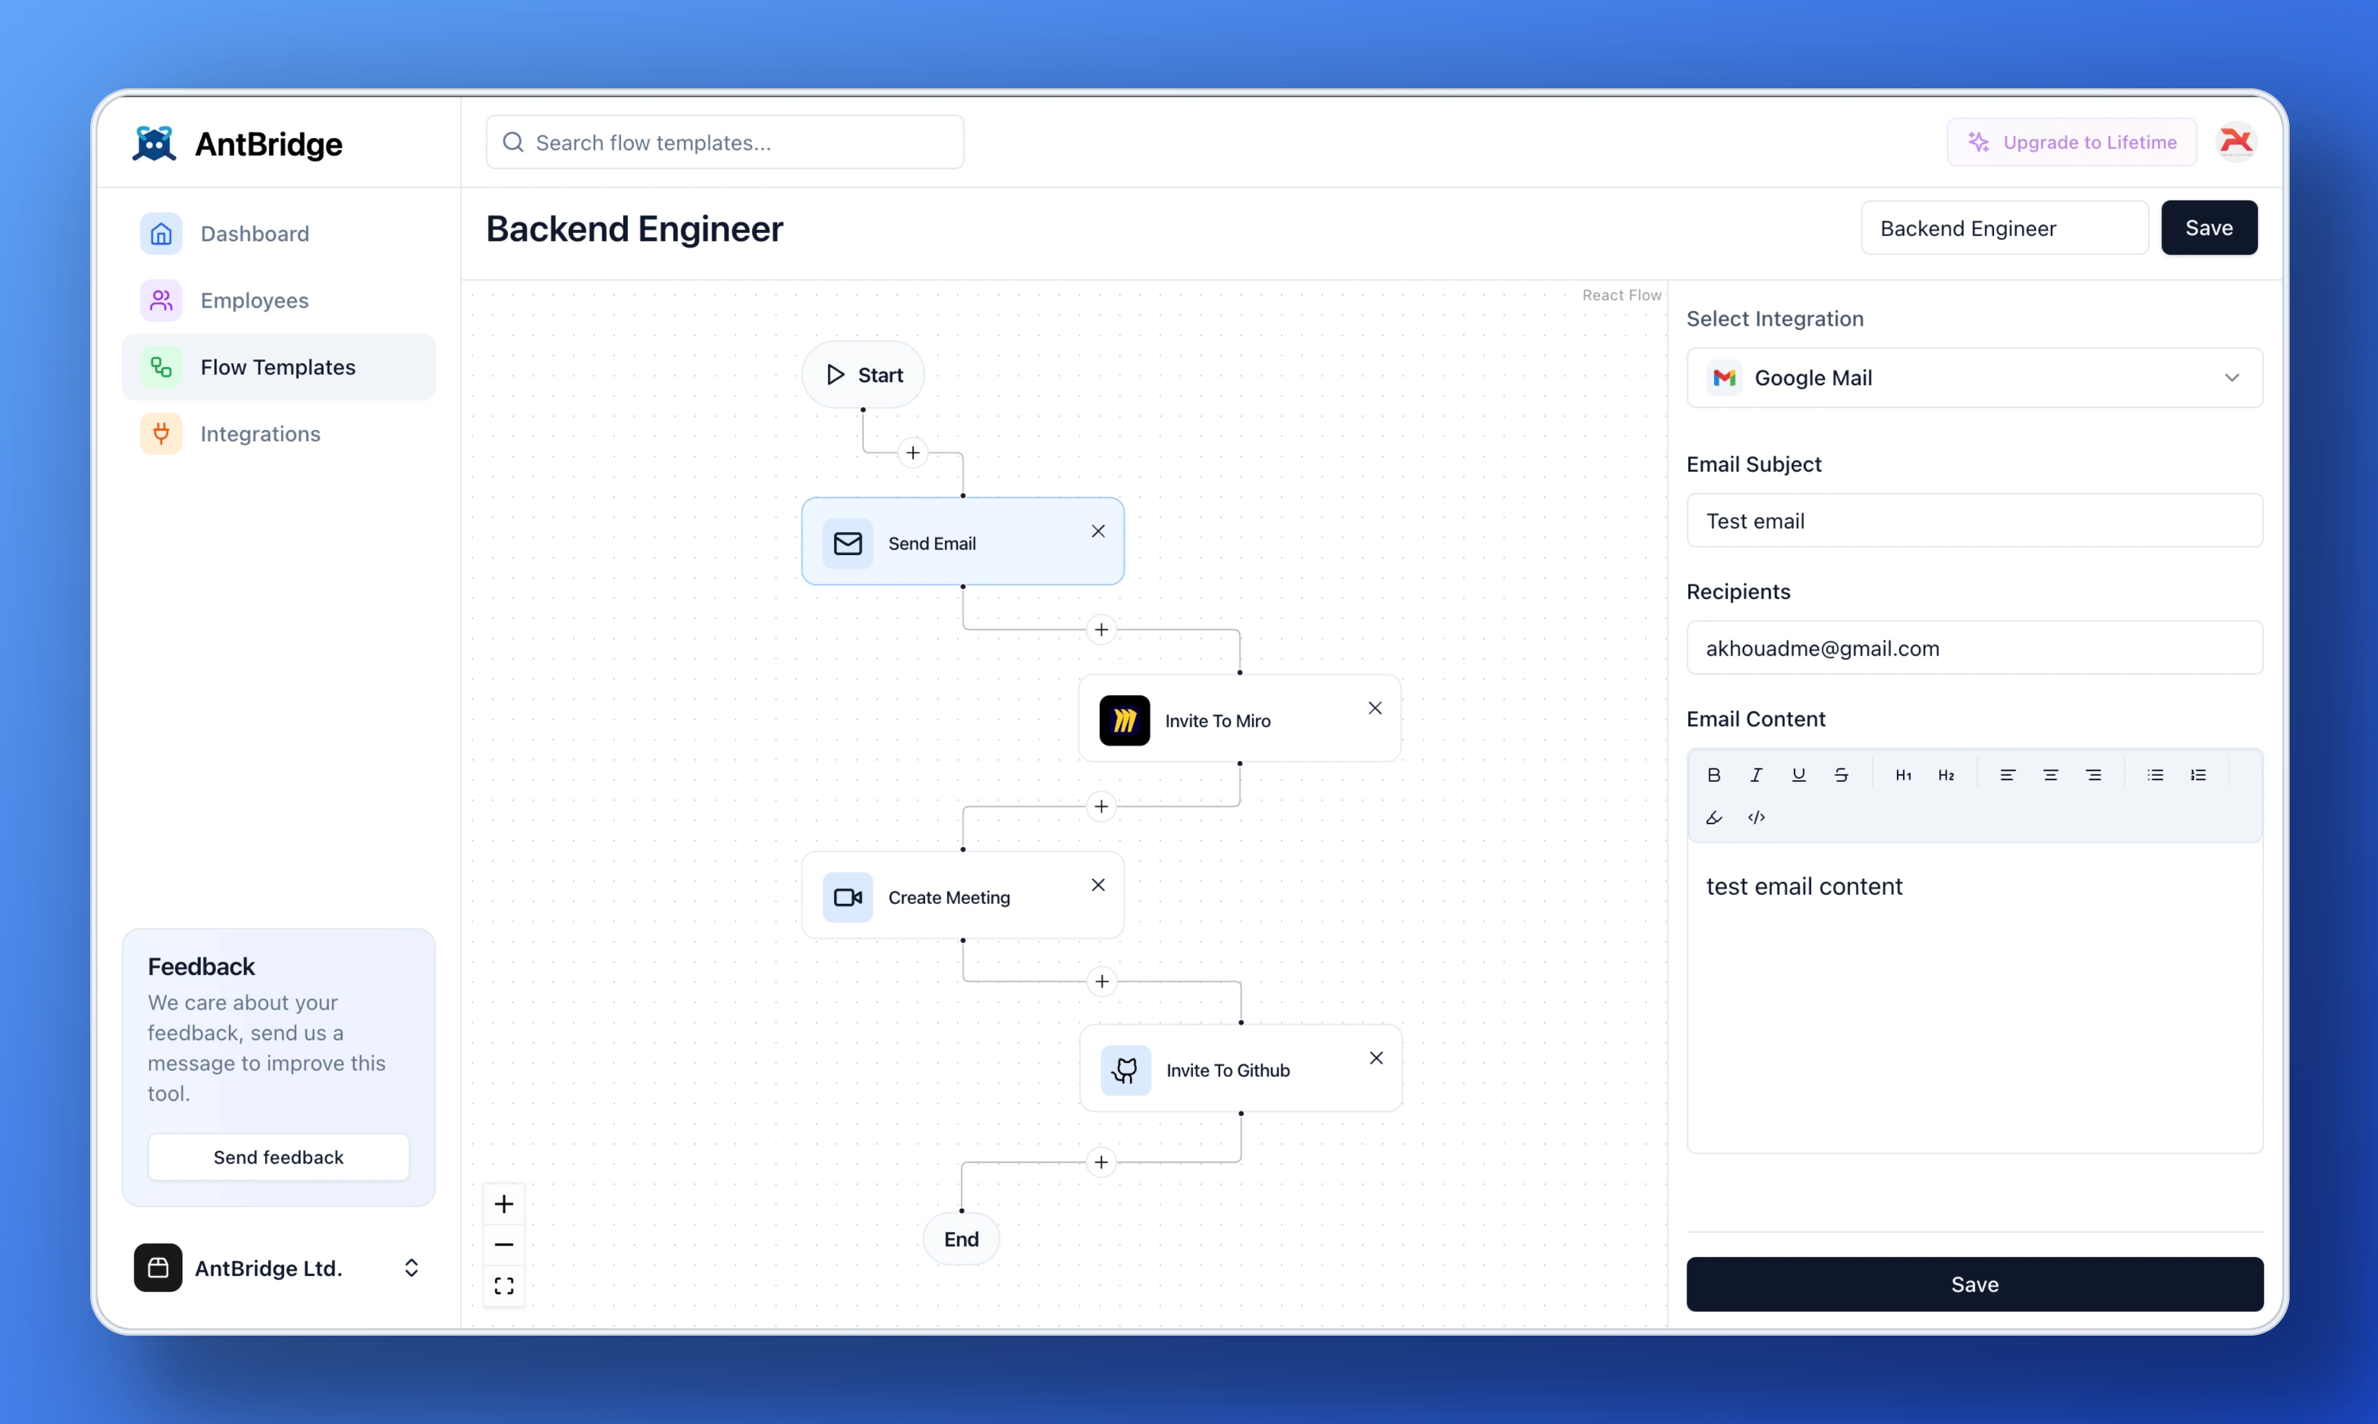This screenshot has width=2378, height=1424.
Task: Click the Start node
Action: tap(864, 375)
